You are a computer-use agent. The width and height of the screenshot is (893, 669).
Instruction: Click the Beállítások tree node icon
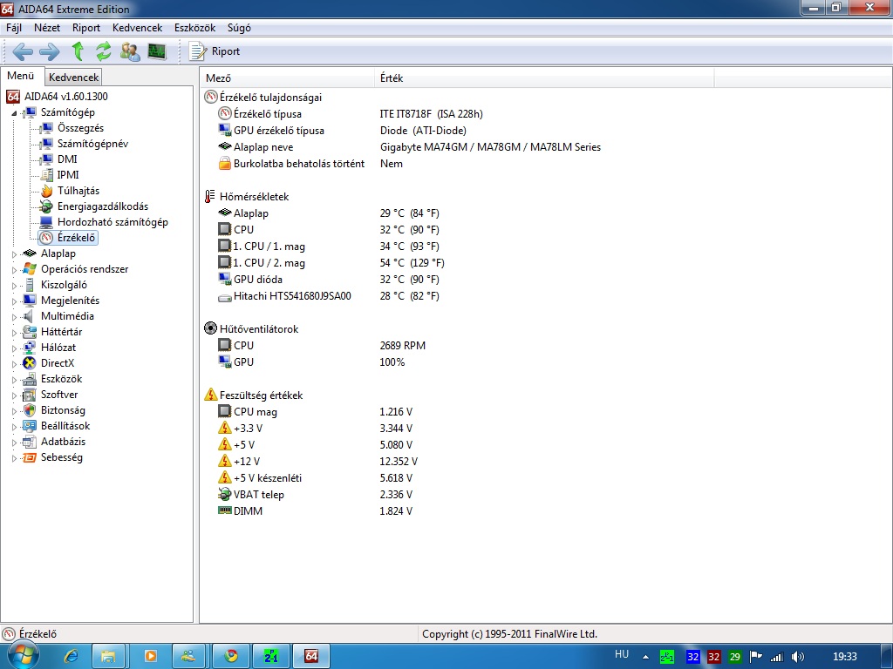tap(30, 426)
